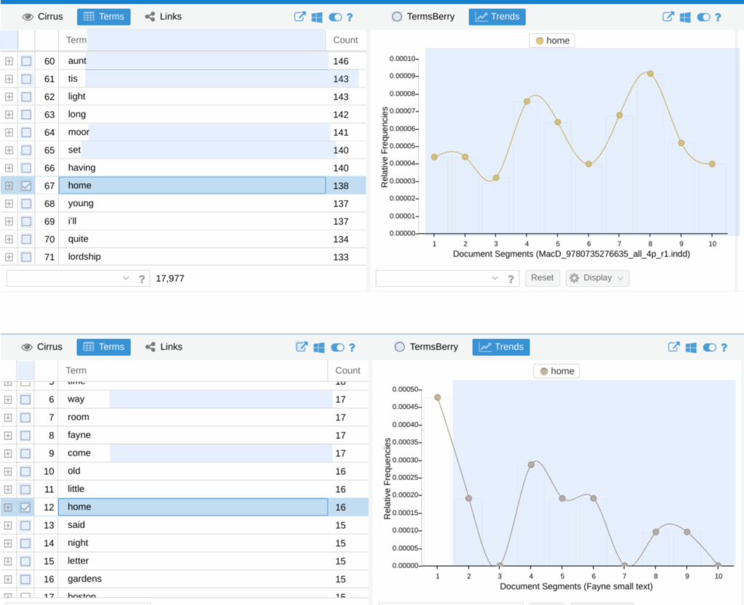This screenshot has width=744, height=605.
Task: Click the gold home legend swatch in MacD chart
Action: [x=539, y=41]
